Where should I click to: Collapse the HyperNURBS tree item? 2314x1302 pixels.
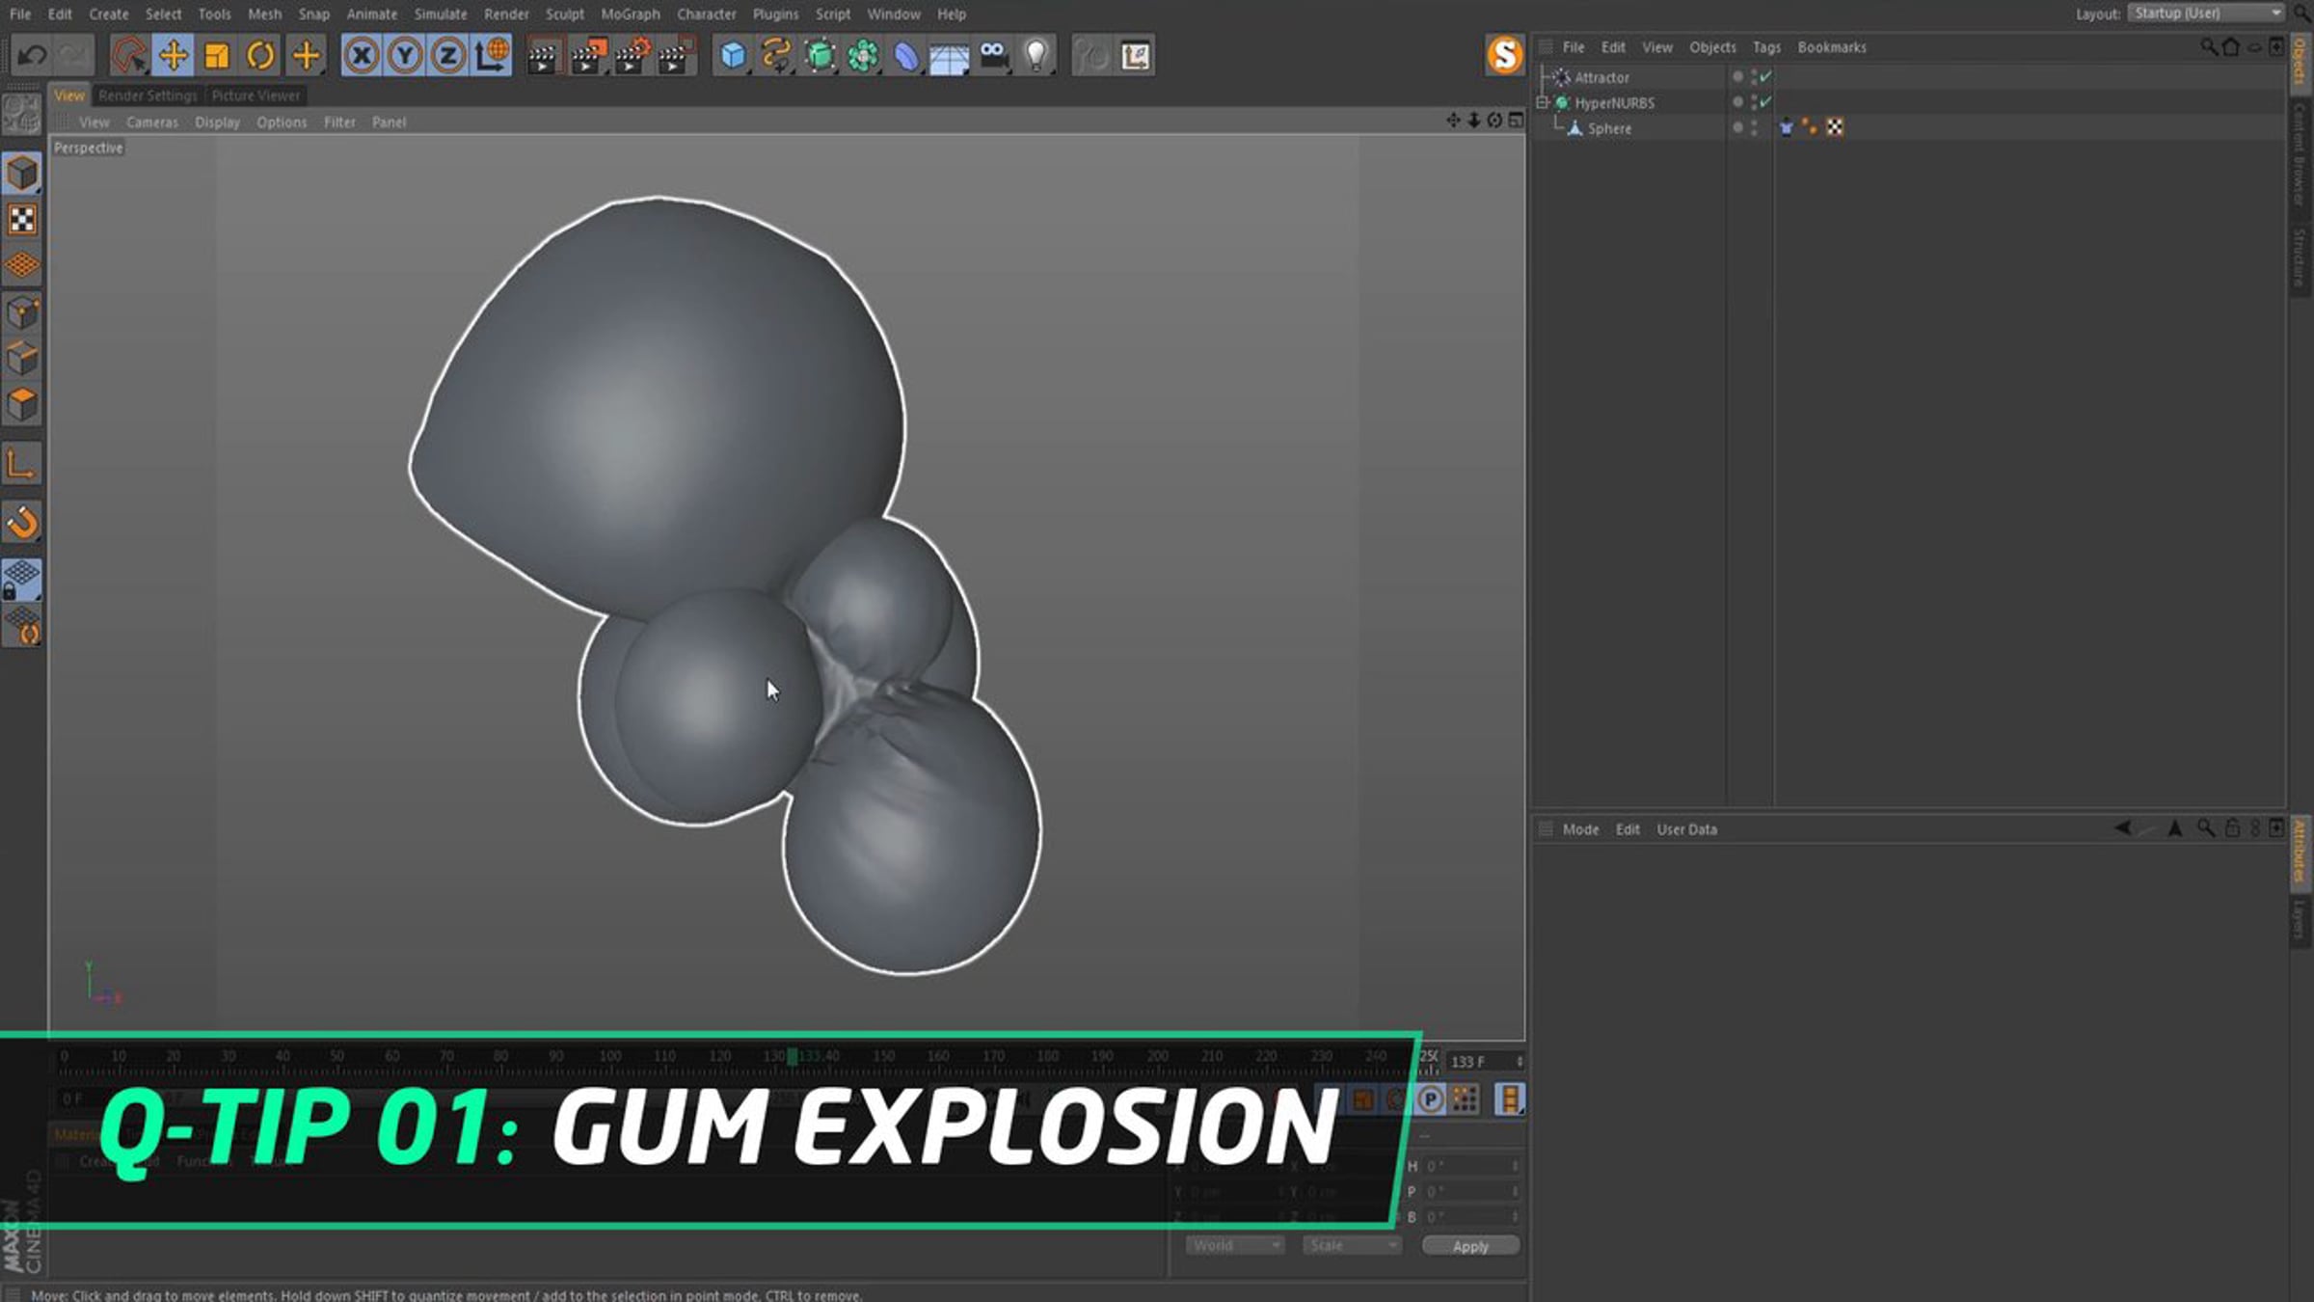[x=1543, y=102]
